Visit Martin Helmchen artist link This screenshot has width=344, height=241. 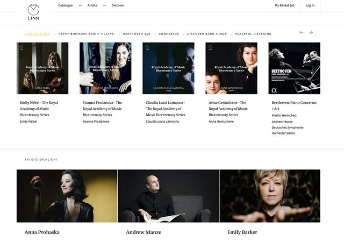(284, 115)
